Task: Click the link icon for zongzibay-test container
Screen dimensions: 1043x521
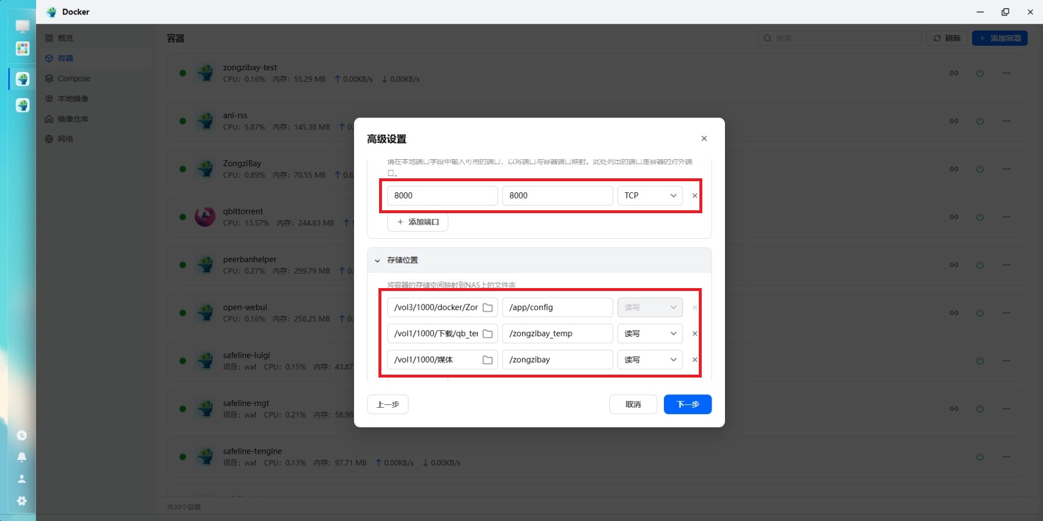Action: point(954,73)
